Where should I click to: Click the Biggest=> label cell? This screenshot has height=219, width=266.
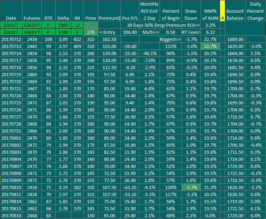171,39
